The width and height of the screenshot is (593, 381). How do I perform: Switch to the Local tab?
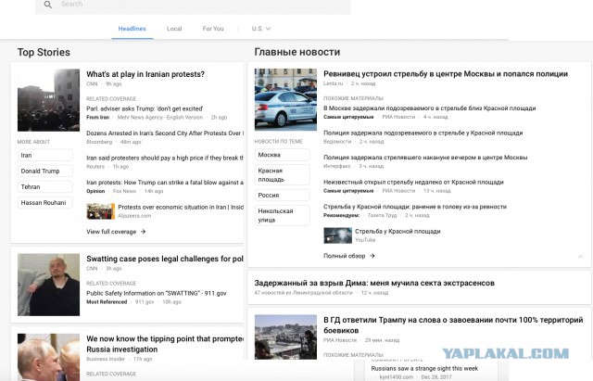pos(174,29)
